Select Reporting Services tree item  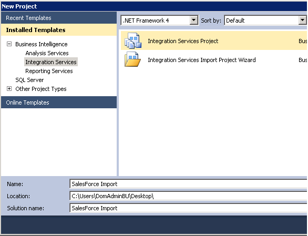point(49,71)
